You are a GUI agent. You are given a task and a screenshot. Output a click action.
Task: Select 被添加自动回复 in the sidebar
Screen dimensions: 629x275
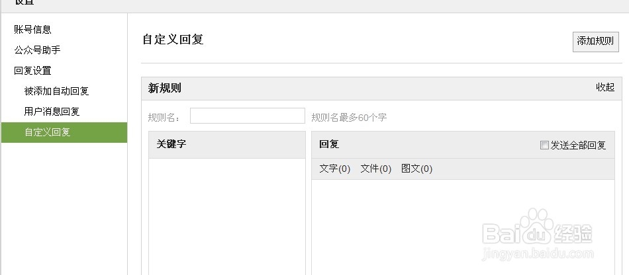56,91
